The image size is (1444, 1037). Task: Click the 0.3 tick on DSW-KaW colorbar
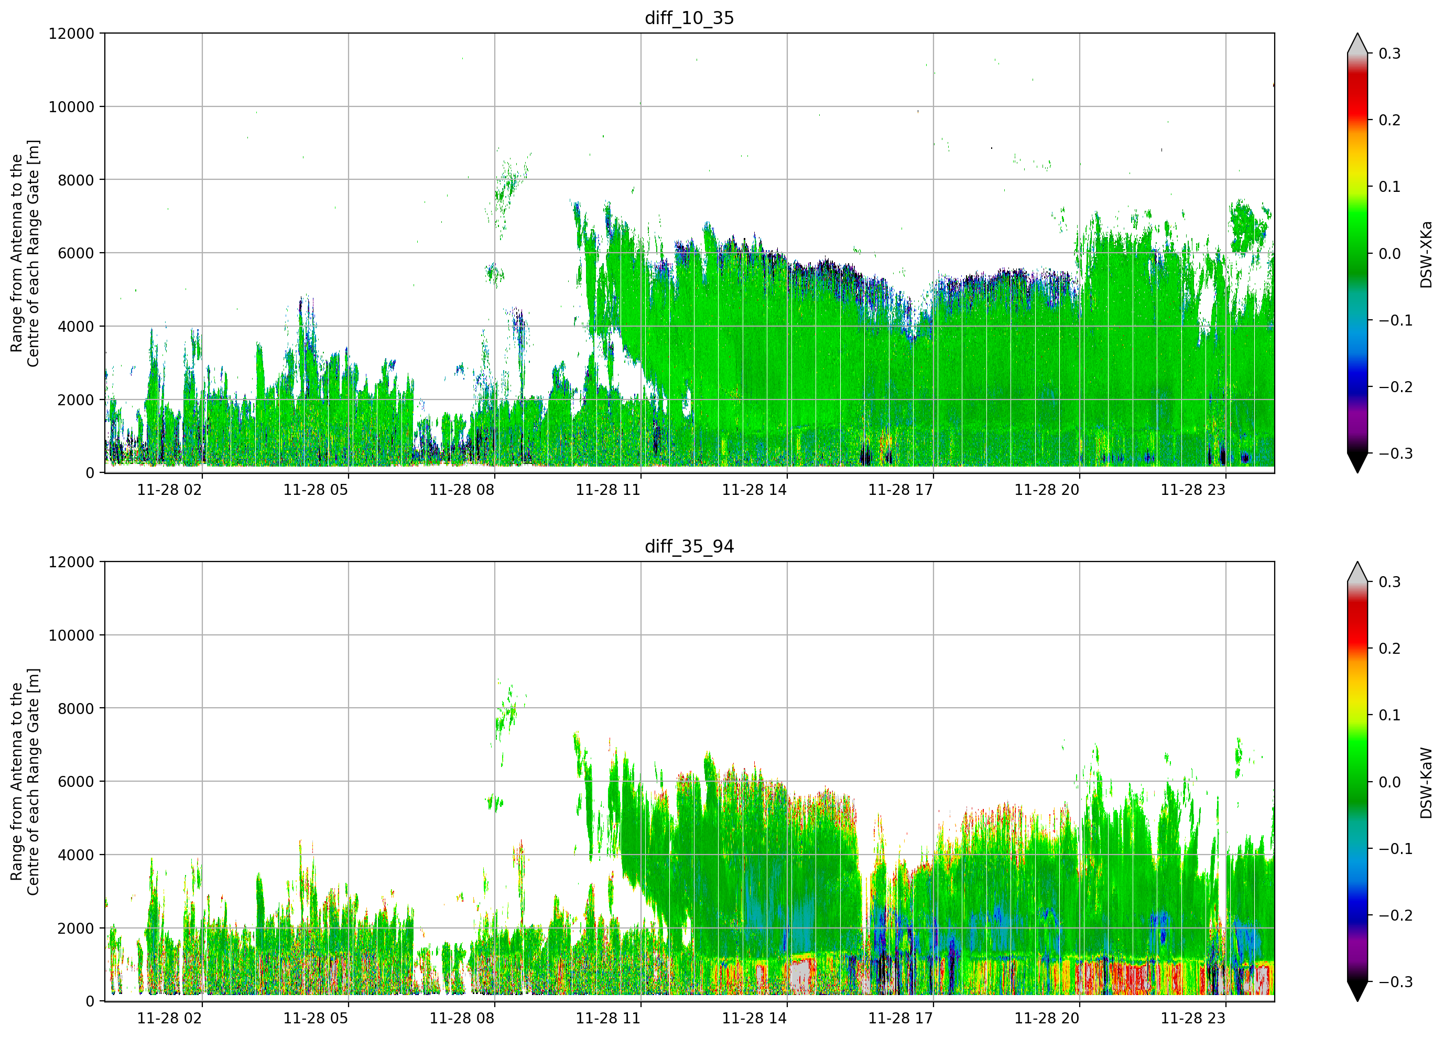point(1390,582)
